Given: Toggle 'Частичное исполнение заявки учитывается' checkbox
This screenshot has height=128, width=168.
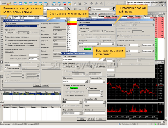Looking at the screenshot, I should click(x=6, y=40).
